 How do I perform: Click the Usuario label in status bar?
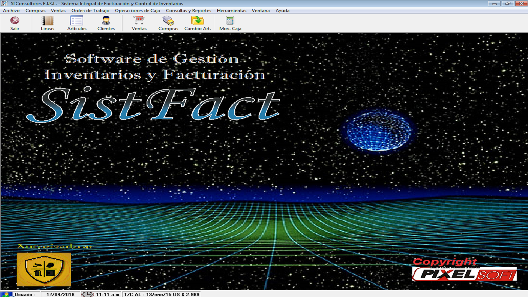25,294
